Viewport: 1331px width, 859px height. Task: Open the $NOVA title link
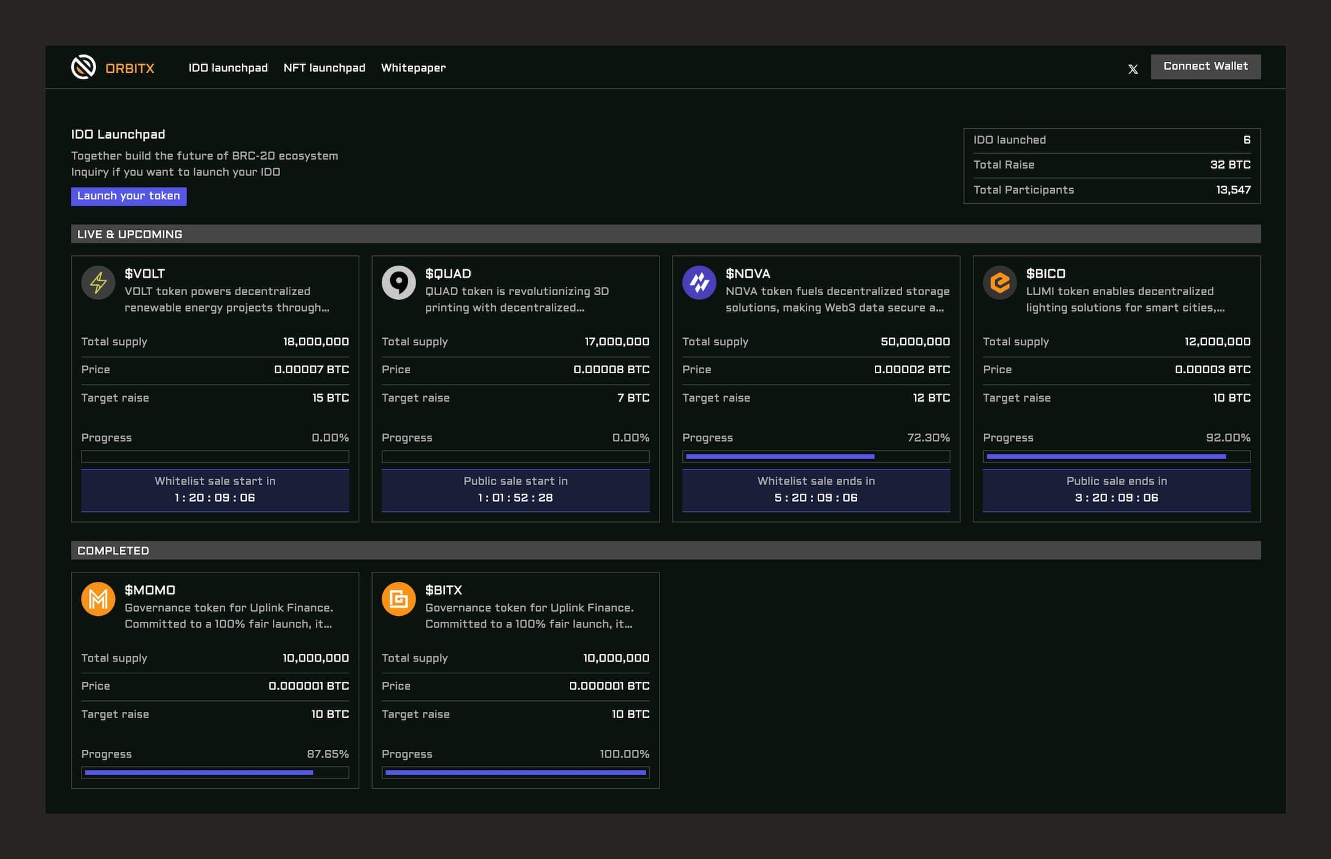pos(748,273)
